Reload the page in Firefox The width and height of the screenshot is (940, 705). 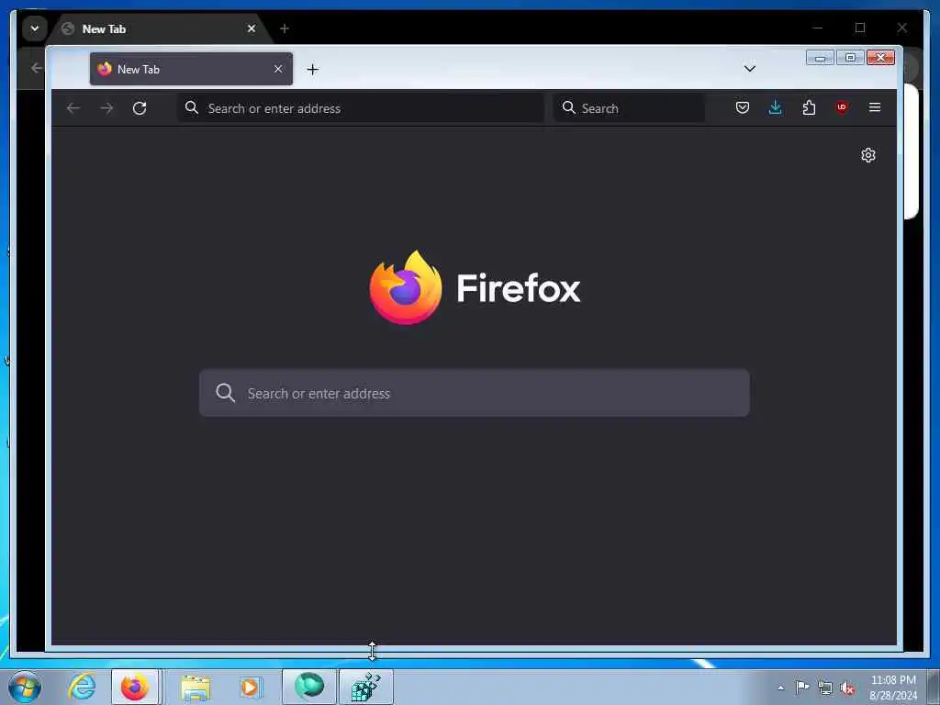[x=140, y=108]
